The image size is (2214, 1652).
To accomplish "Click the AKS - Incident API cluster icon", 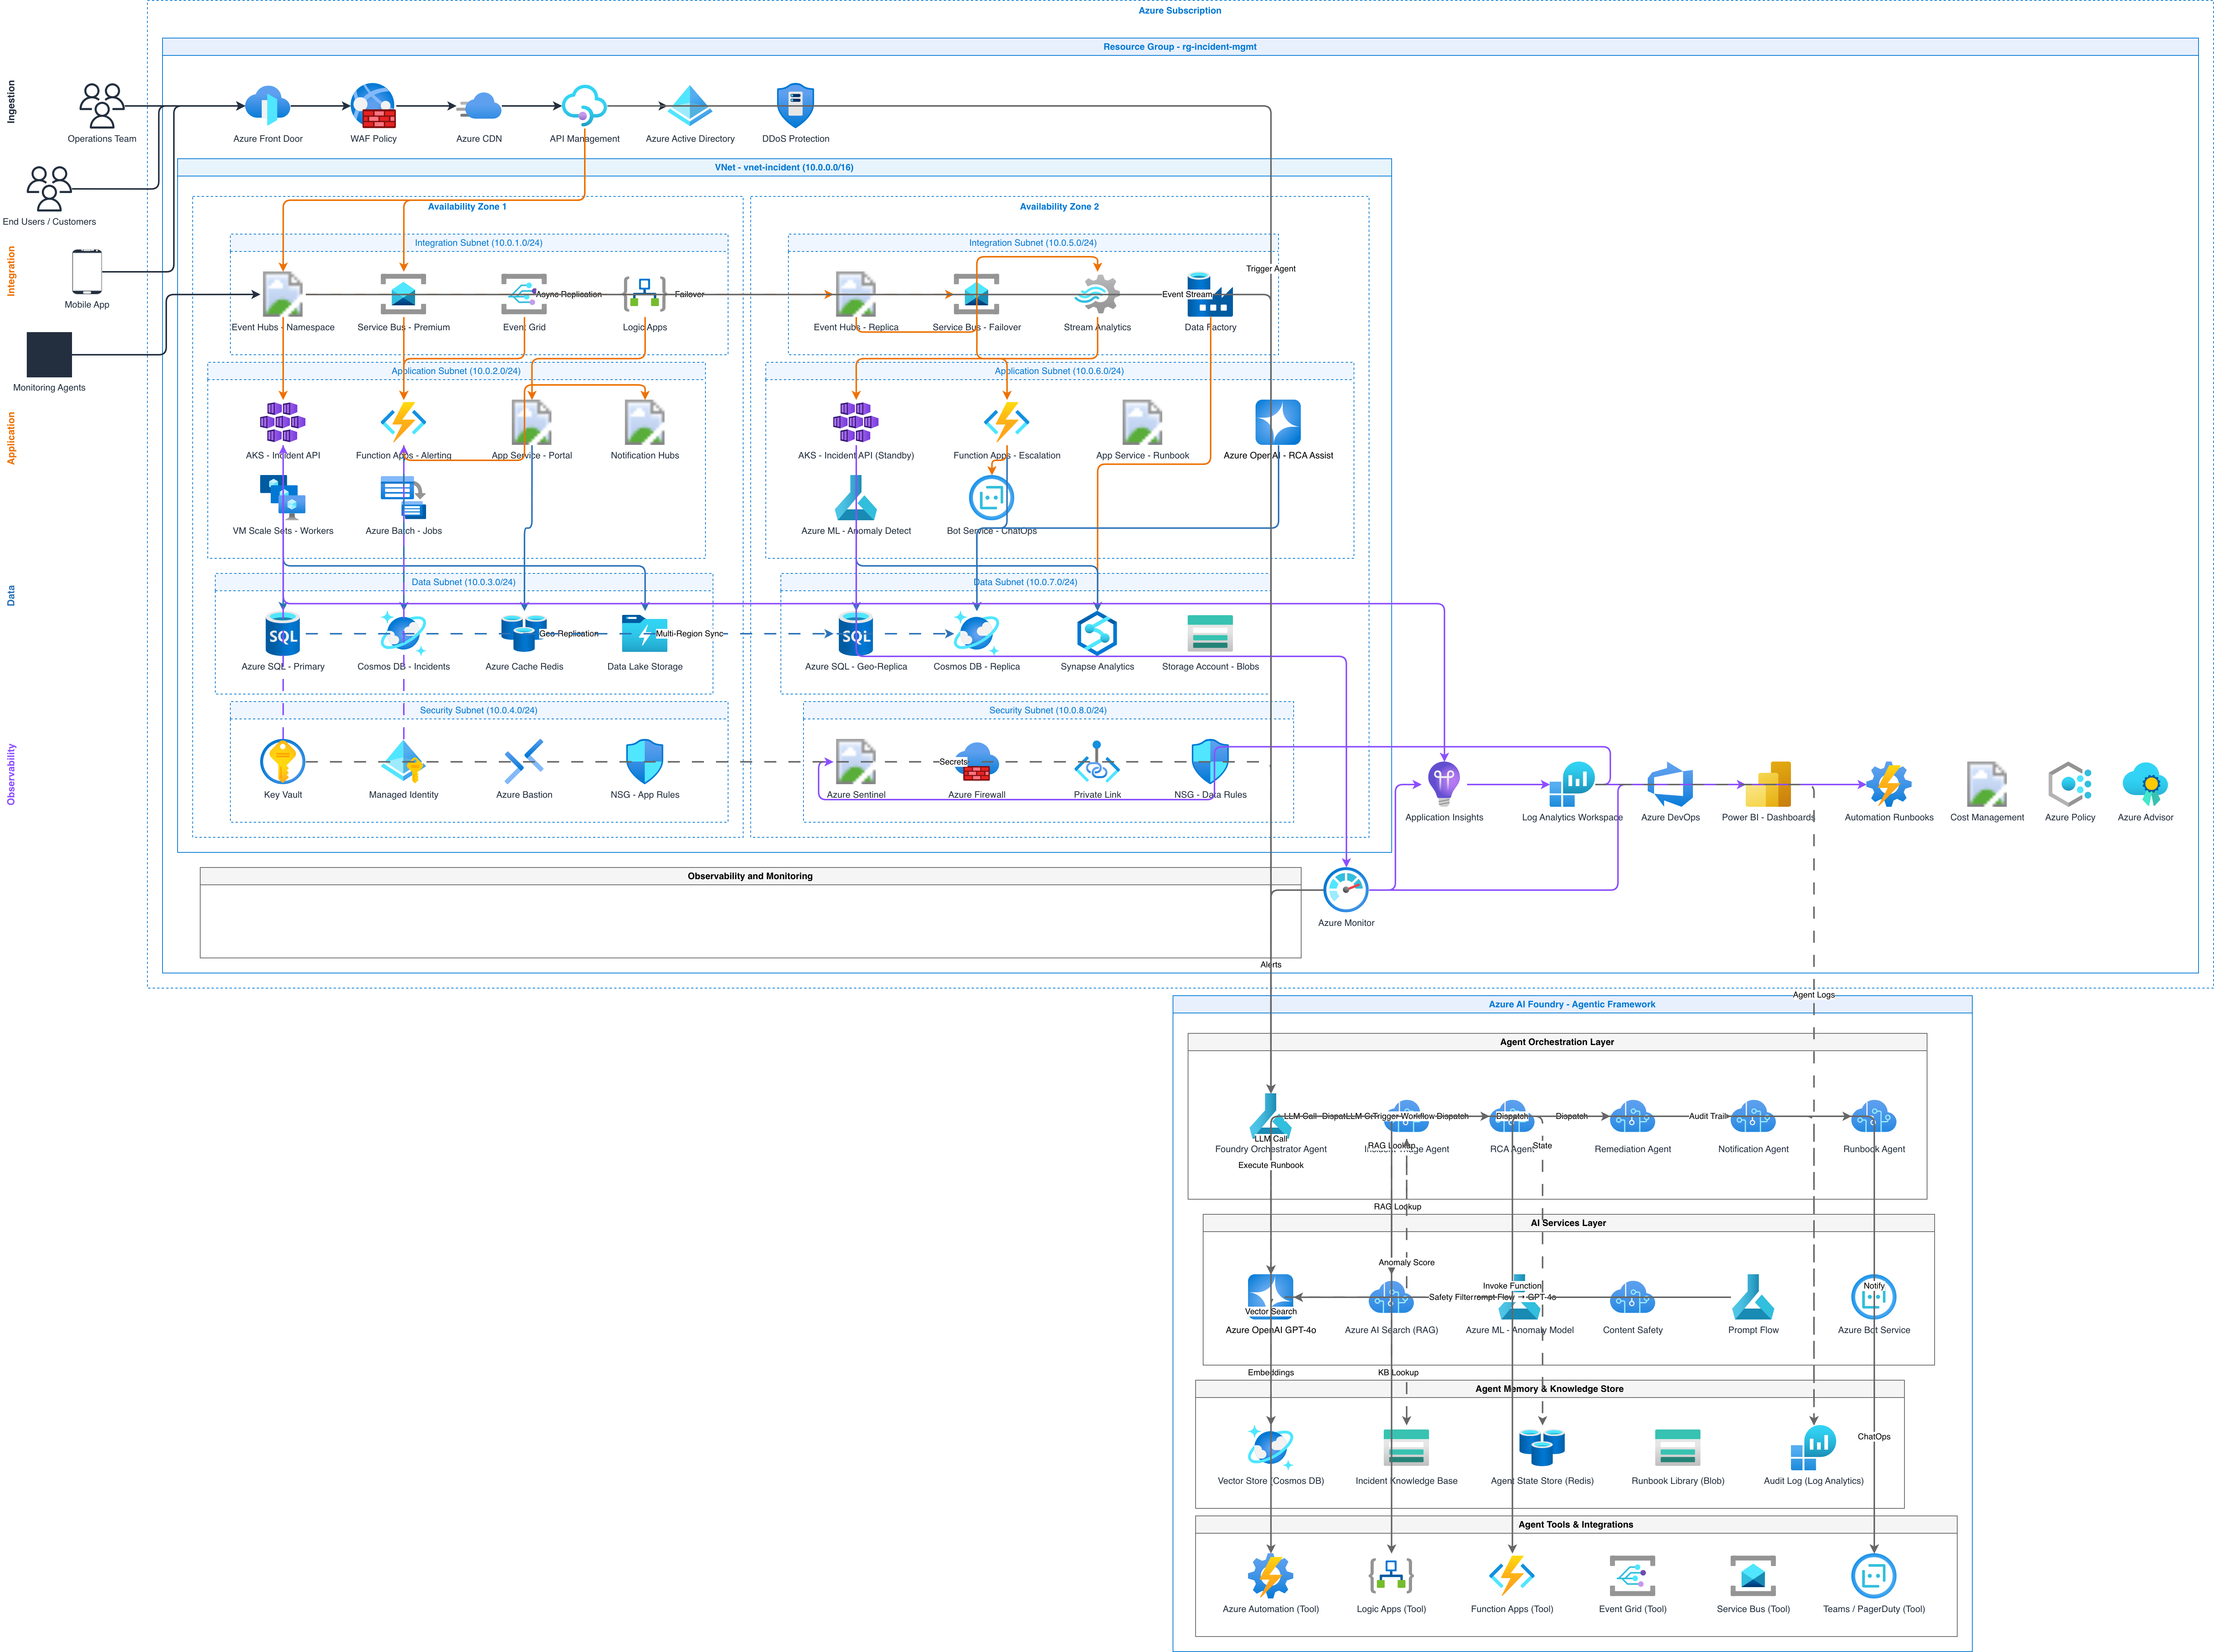I will click(283, 422).
